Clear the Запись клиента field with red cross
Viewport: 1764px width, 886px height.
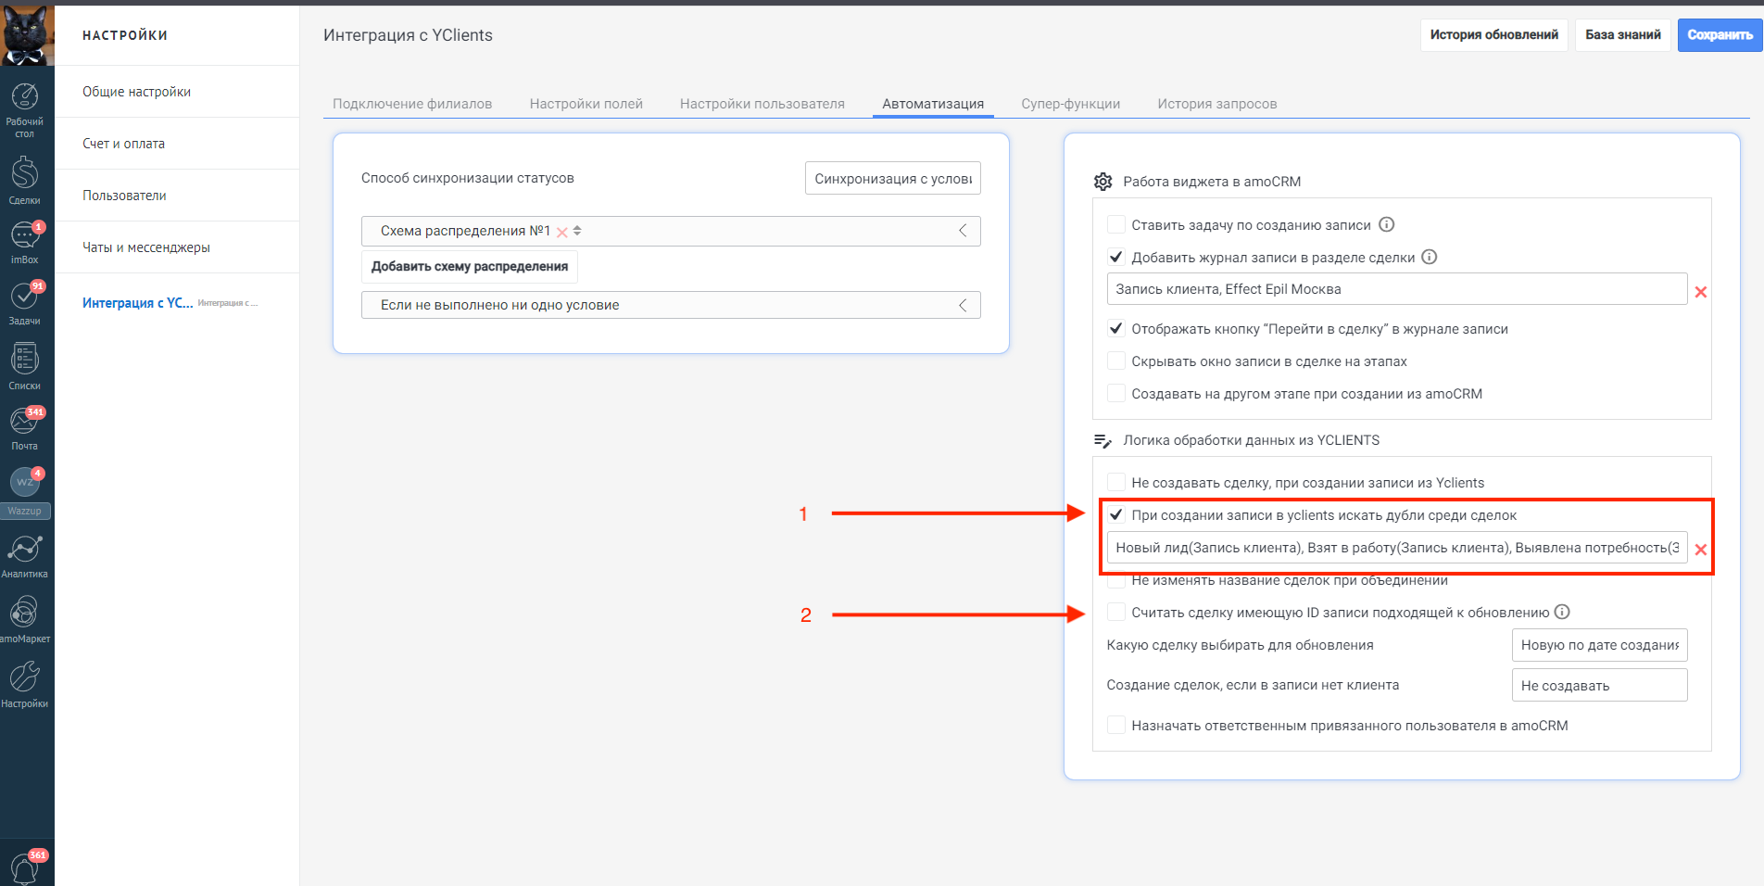(1701, 292)
